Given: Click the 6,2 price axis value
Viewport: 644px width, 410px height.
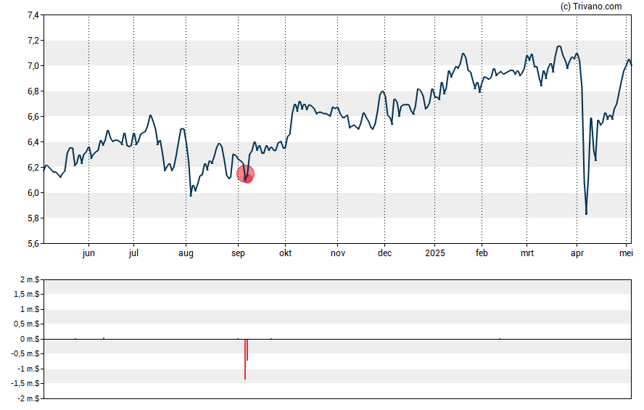Looking at the screenshot, I should [33, 168].
